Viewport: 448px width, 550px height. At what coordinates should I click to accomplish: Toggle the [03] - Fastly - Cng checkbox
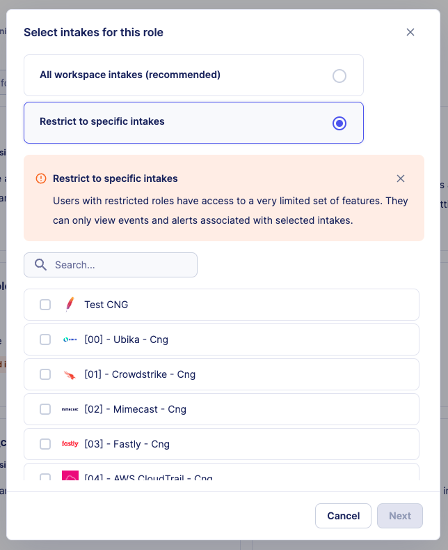(x=45, y=444)
